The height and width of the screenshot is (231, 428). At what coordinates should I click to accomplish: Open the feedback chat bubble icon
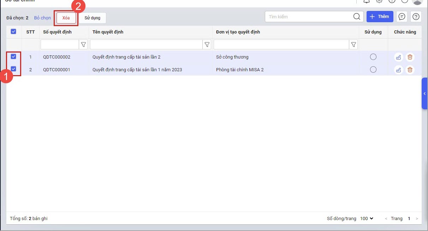402,17
